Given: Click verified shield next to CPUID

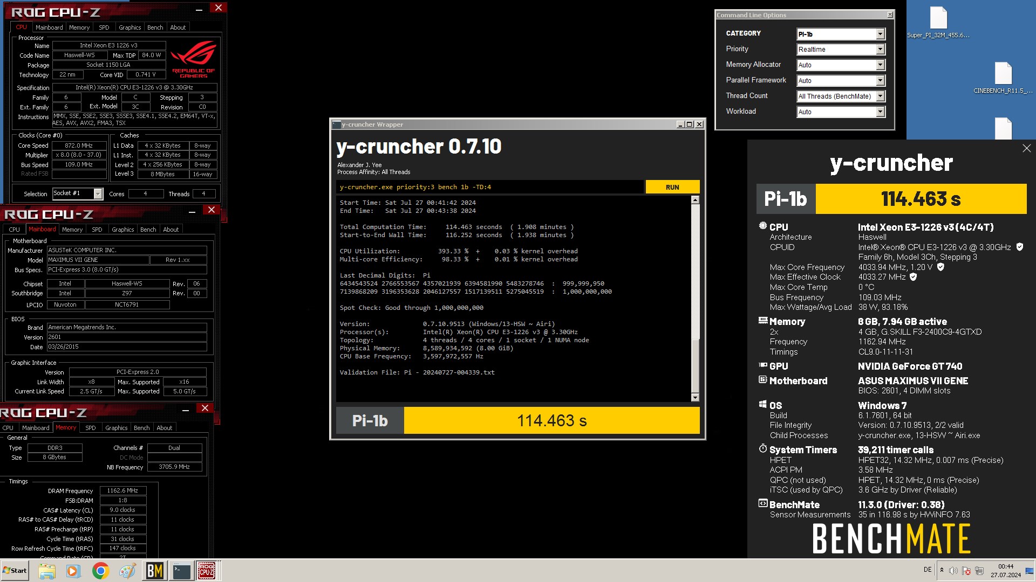Looking at the screenshot, I should 1020,247.
